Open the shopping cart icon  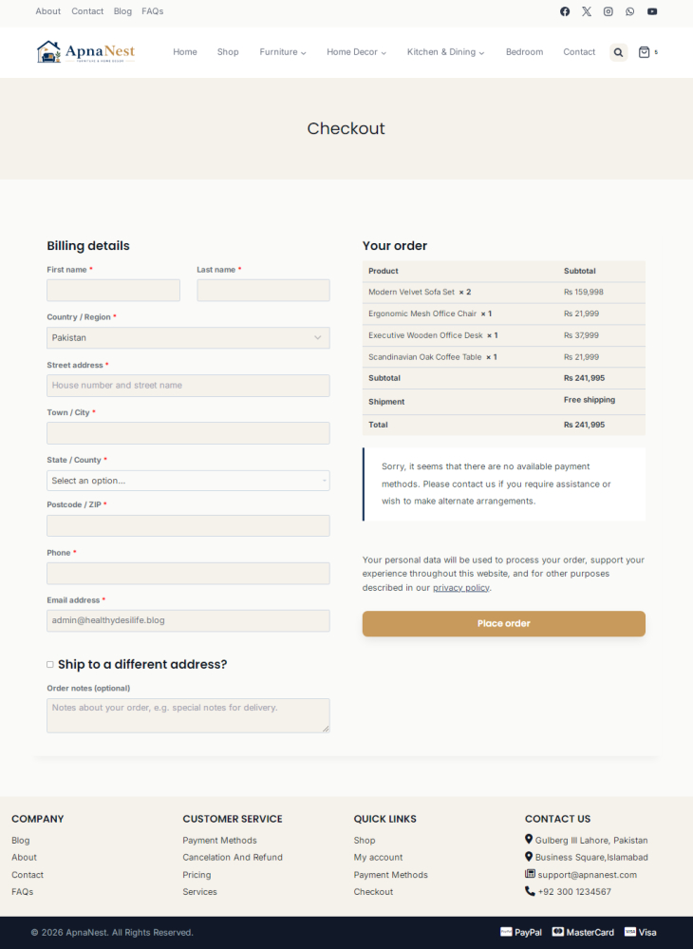point(644,52)
